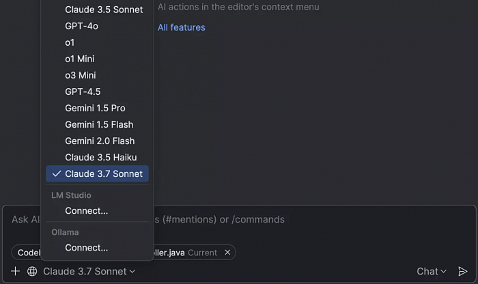Open the Claude 3.7 Sonnet model dropdown
Screen dimensions: 478x284
(x=89, y=271)
